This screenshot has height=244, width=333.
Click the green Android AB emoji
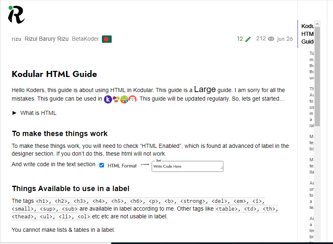(124, 99)
